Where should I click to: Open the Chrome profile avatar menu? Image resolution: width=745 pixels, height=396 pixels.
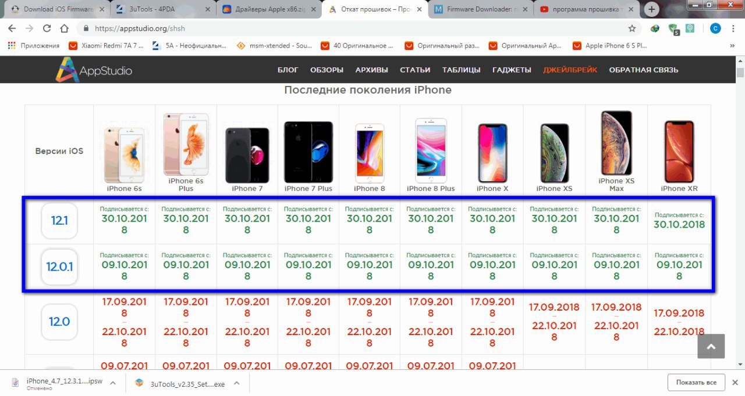point(715,28)
